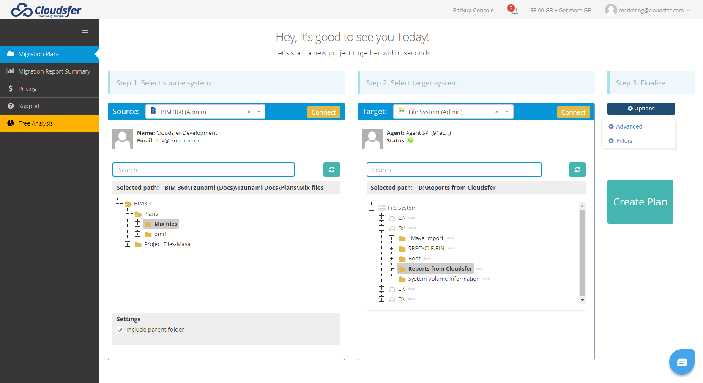The image size is (703, 383).
Task: Collapse the BIM360 root node
Action: (117, 203)
